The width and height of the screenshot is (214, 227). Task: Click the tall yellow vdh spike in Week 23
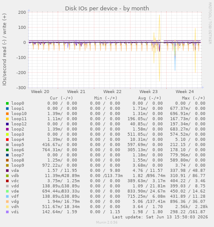pyautogui.click(x=159, y=48)
